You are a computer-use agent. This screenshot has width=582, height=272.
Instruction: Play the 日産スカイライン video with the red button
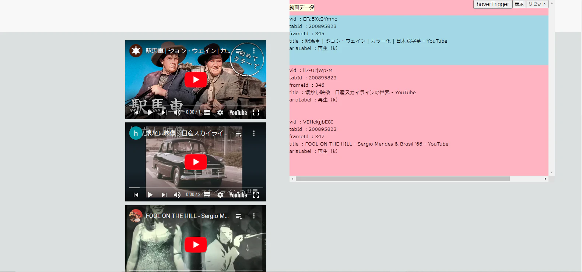tap(196, 162)
